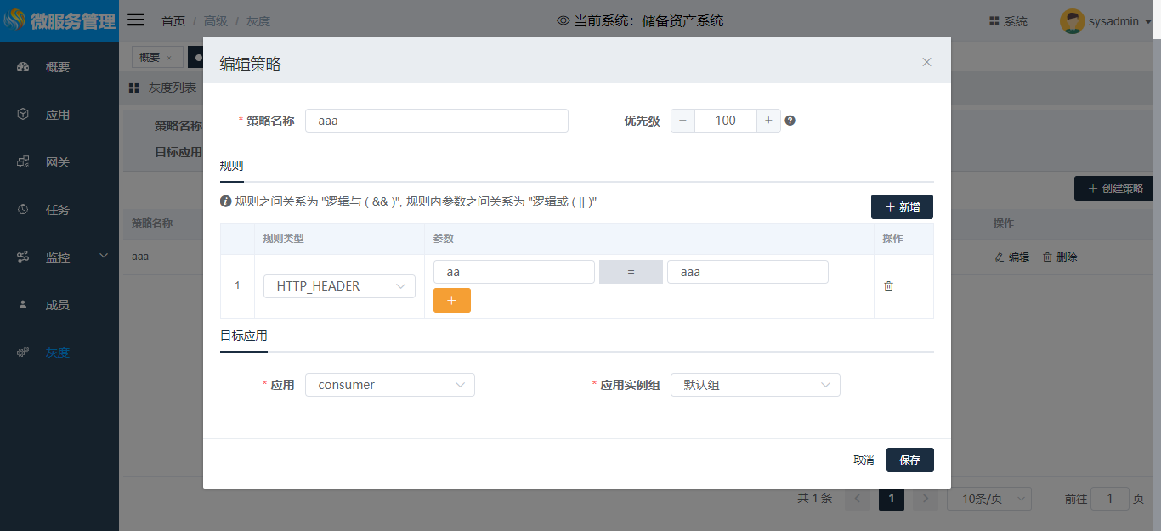1161x531 pixels.
Task: Click the priority help question-mark icon
Action: click(790, 121)
